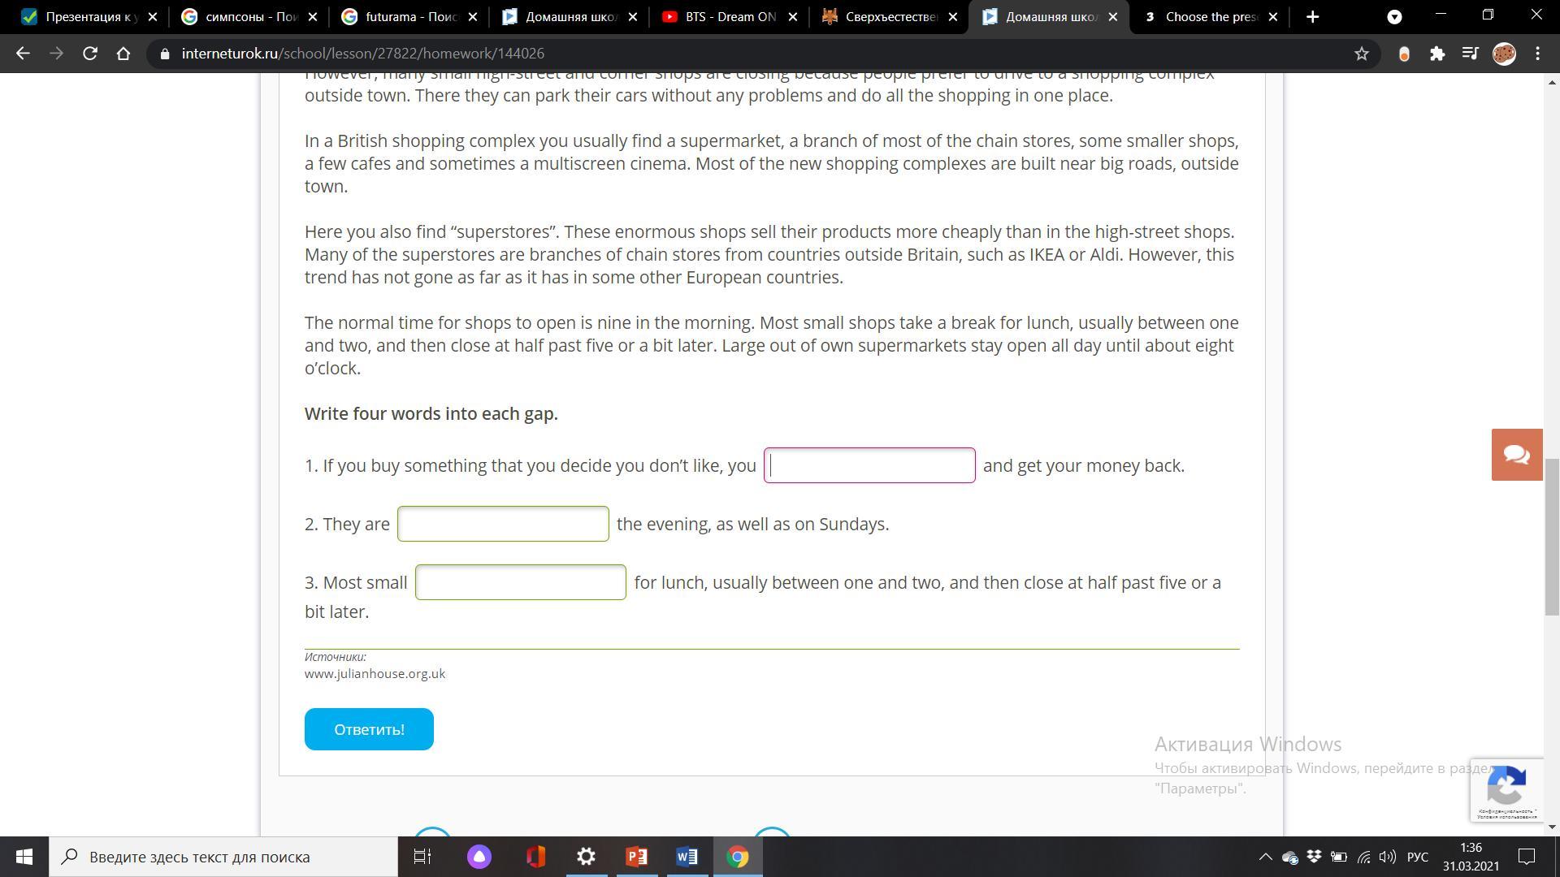Screen dimensions: 1560x877
Task: Click the gap field after 'They are'
Action: (503, 524)
